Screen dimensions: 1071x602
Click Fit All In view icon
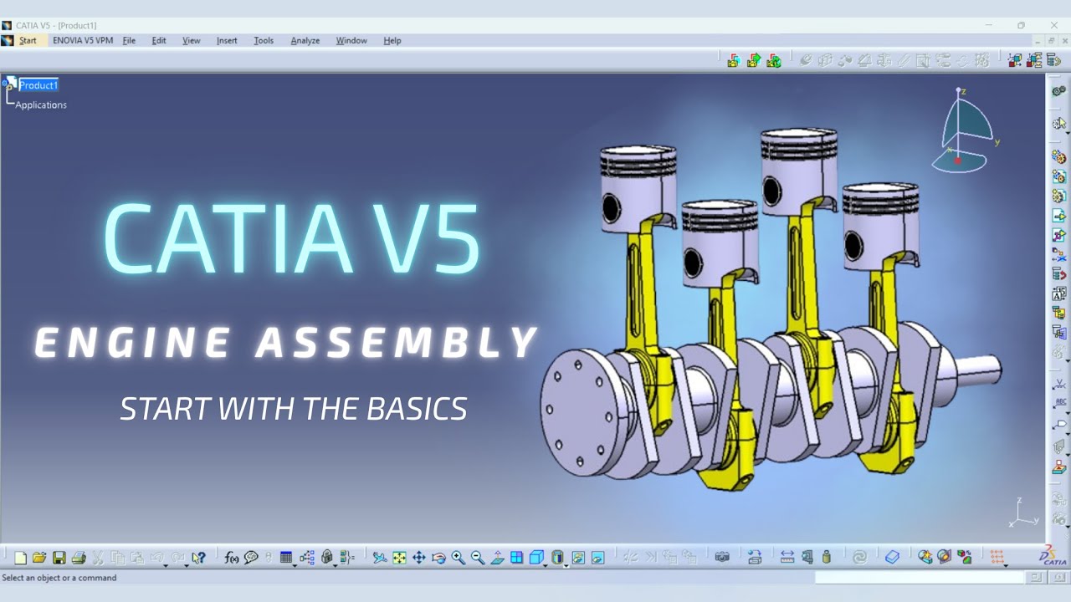(399, 558)
